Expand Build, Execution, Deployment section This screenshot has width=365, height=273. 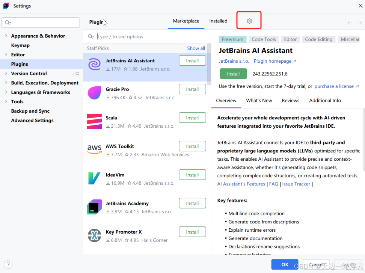coord(6,83)
